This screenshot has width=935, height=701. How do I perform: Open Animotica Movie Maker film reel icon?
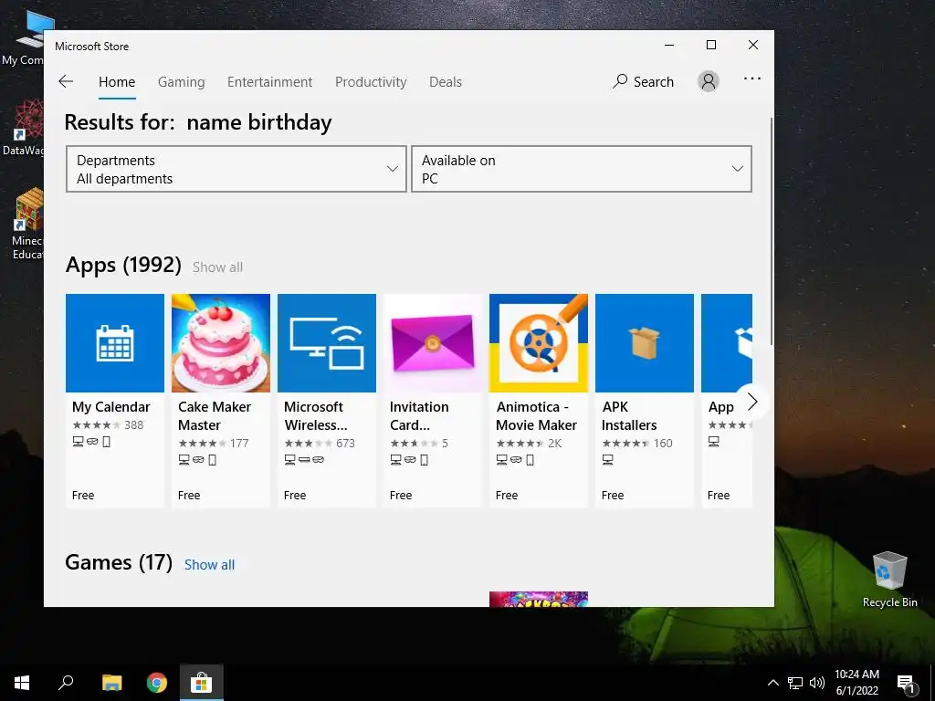[539, 343]
